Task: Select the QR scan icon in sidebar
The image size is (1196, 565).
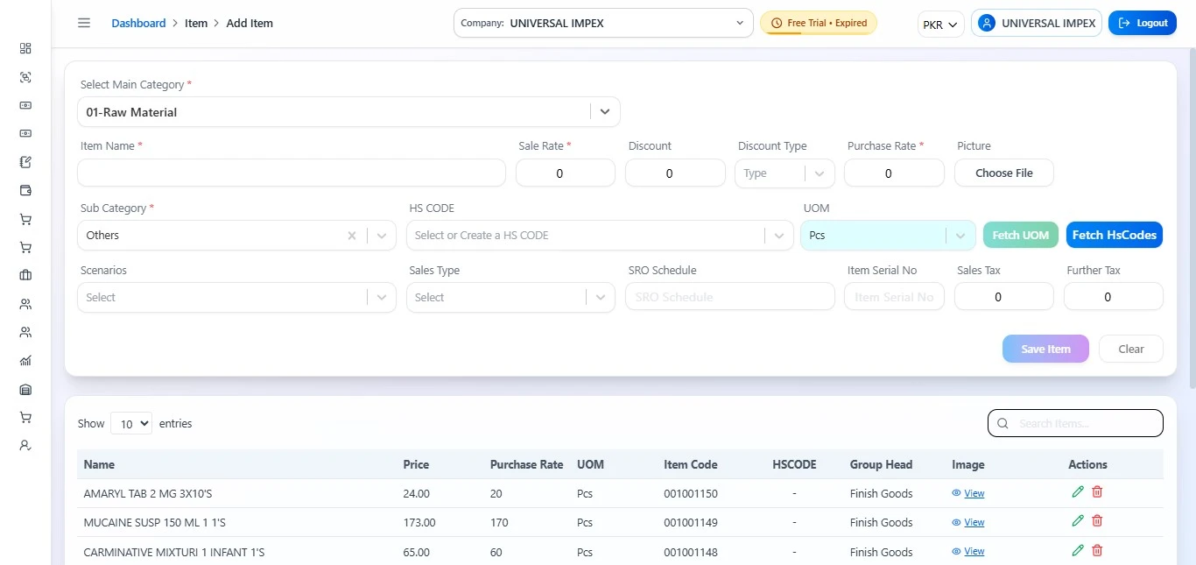Action: pyautogui.click(x=25, y=77)
